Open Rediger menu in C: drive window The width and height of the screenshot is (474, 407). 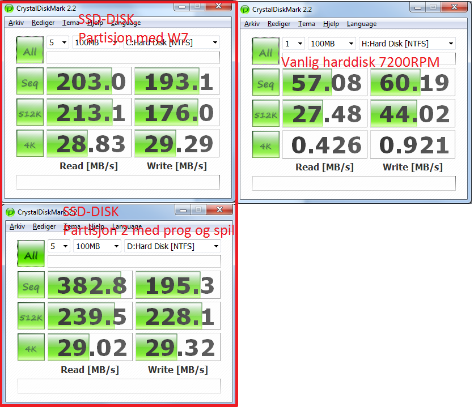(x=43, y=23)
